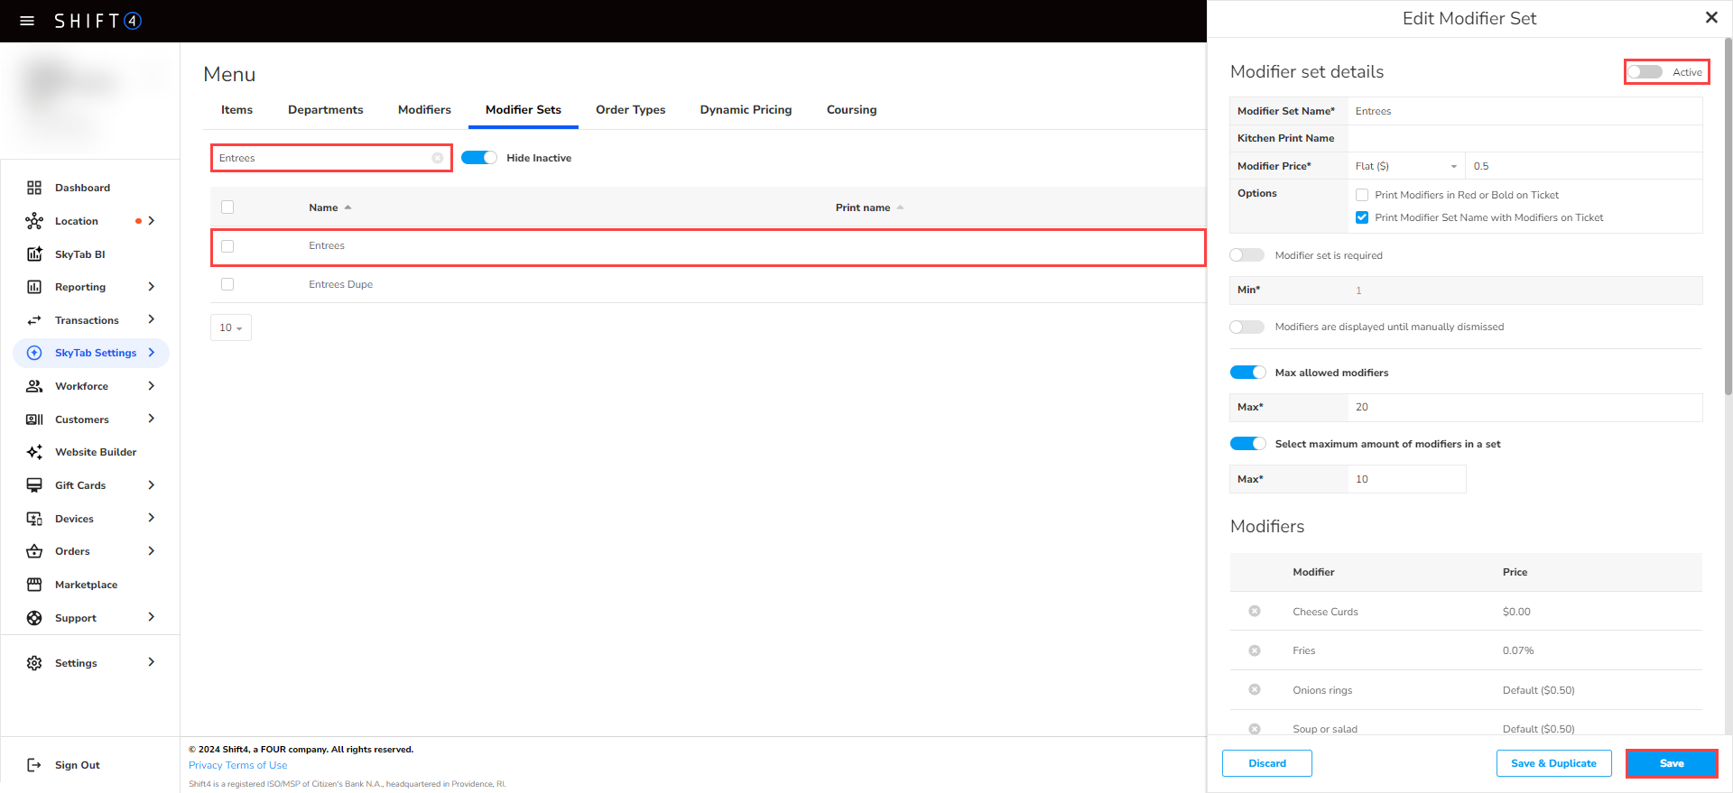1733x793 pixels.
Task: Click the Modifier Set Name field
Action: pyautogui.click(x=1524, y=111)
